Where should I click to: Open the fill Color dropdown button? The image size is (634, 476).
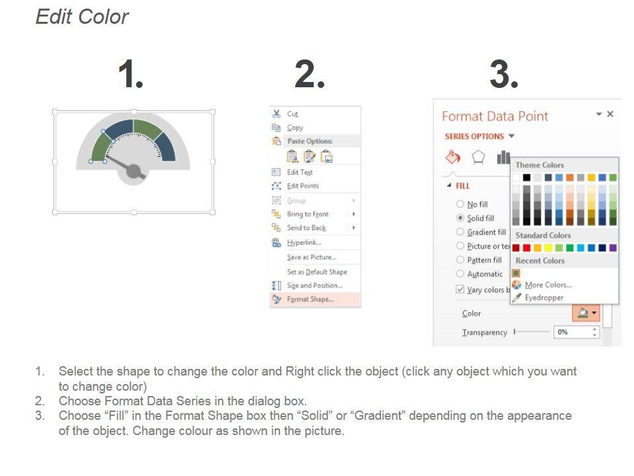point(586,313)
